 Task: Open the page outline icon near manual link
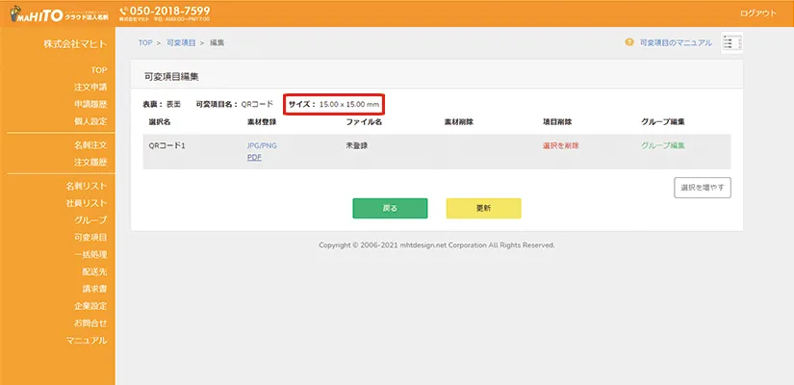(731, 43)
